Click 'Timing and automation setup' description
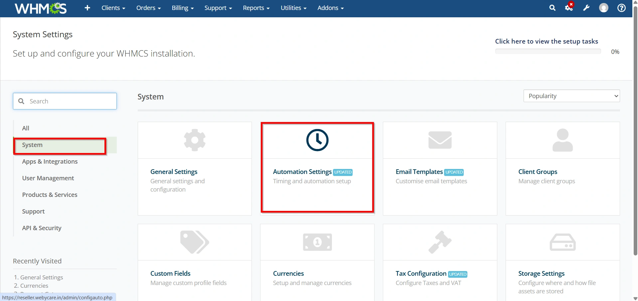The height and width of the screenshot is (301, 638). 312,181
